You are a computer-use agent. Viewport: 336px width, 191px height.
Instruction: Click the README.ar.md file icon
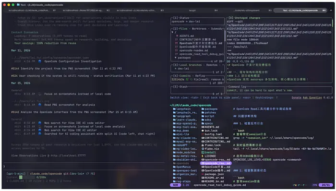[203, 178]
